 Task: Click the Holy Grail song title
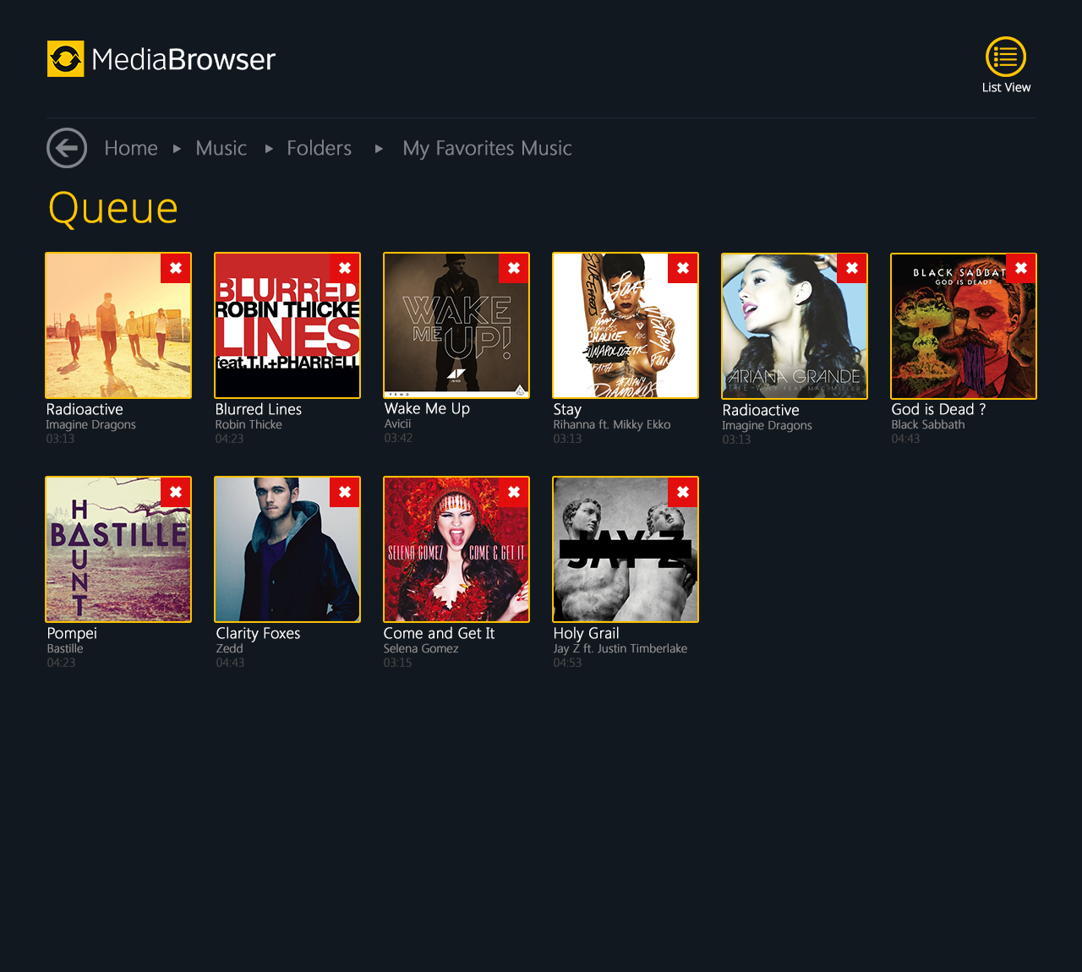click(586, 633)
